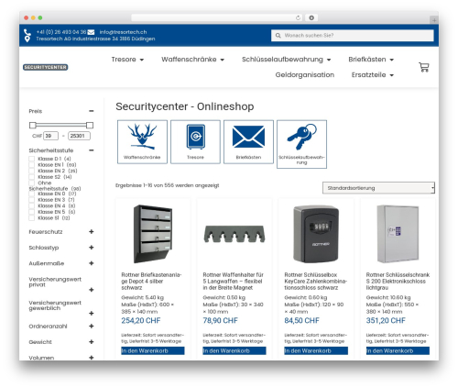Open the Ersatzteile menu
This screenshot has height=388, width=458.
[x=373, y=75]
